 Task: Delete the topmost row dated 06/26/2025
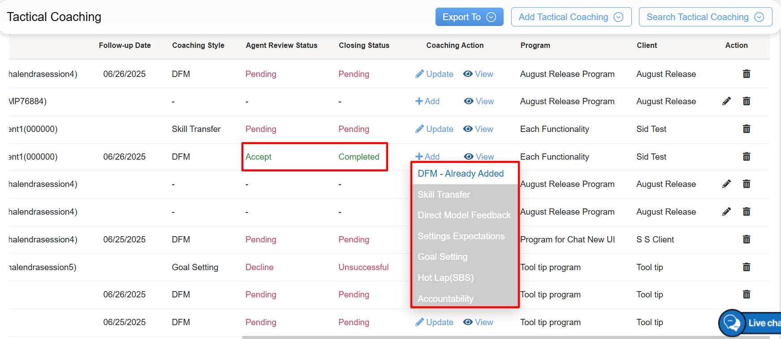click(x=746, y=74)
